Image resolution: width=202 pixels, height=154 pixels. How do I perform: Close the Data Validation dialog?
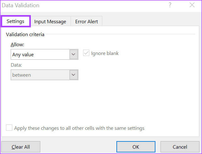pos(192,5)
